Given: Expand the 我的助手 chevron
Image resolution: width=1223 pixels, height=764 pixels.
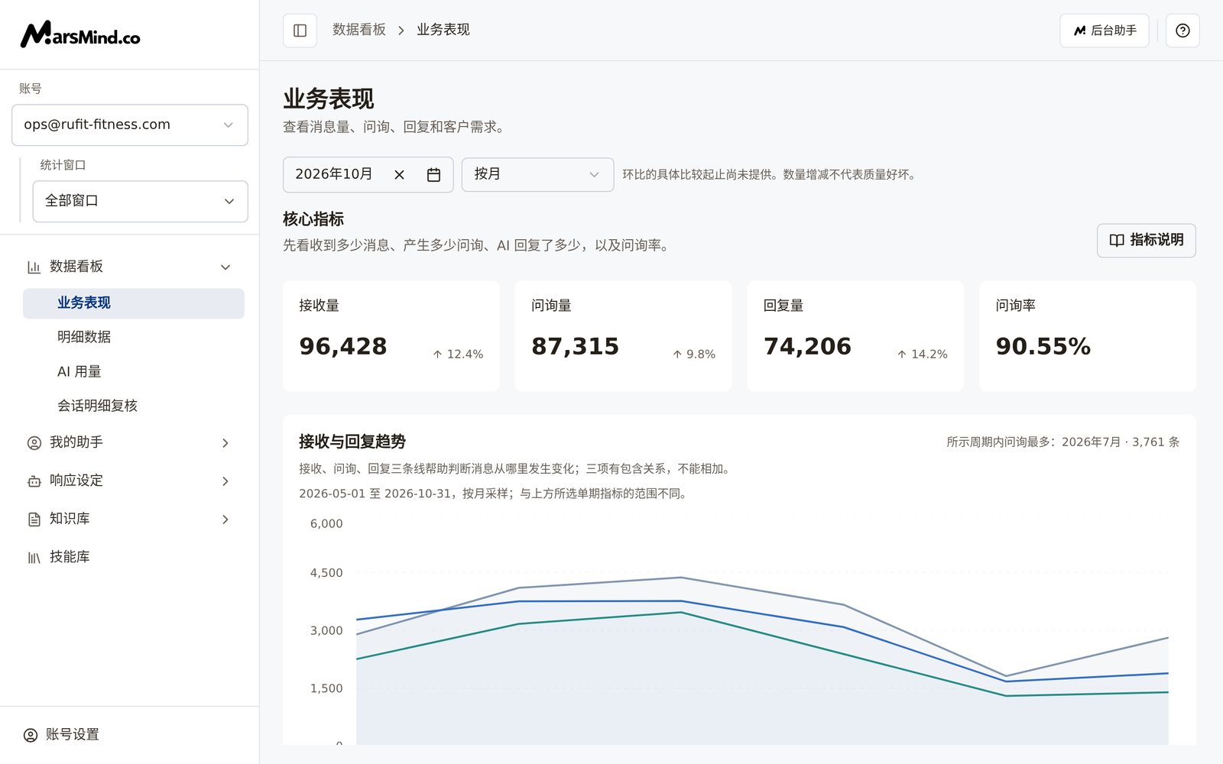Looking at the screenshot, I should pyautogui.click(x=225, y=443).
